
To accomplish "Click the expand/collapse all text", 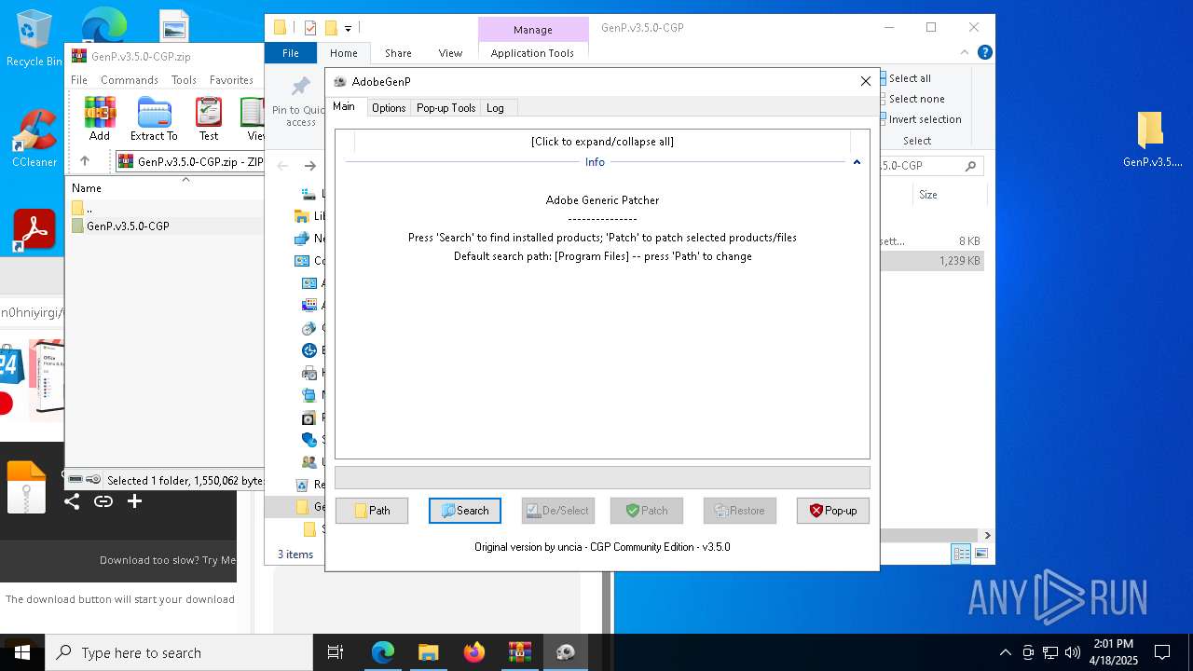I will 602,142.
